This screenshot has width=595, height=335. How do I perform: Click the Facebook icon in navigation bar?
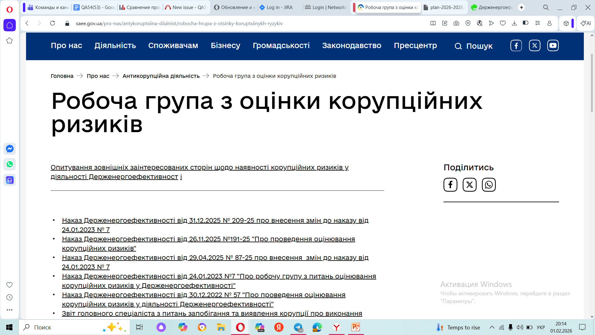516,46
